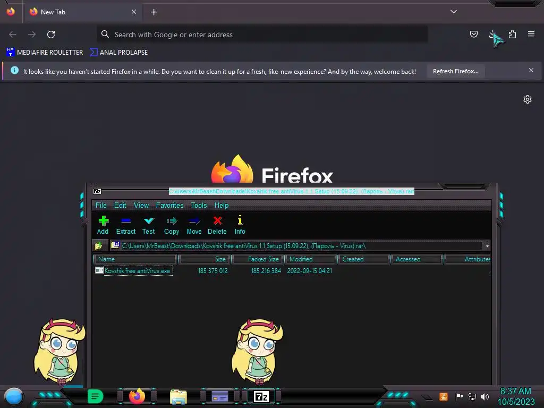Open the green notes app on taskbar
Screen dimensions: 544x408
click(96, 396)
